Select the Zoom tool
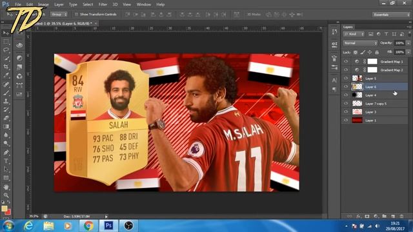 point(6,195)
